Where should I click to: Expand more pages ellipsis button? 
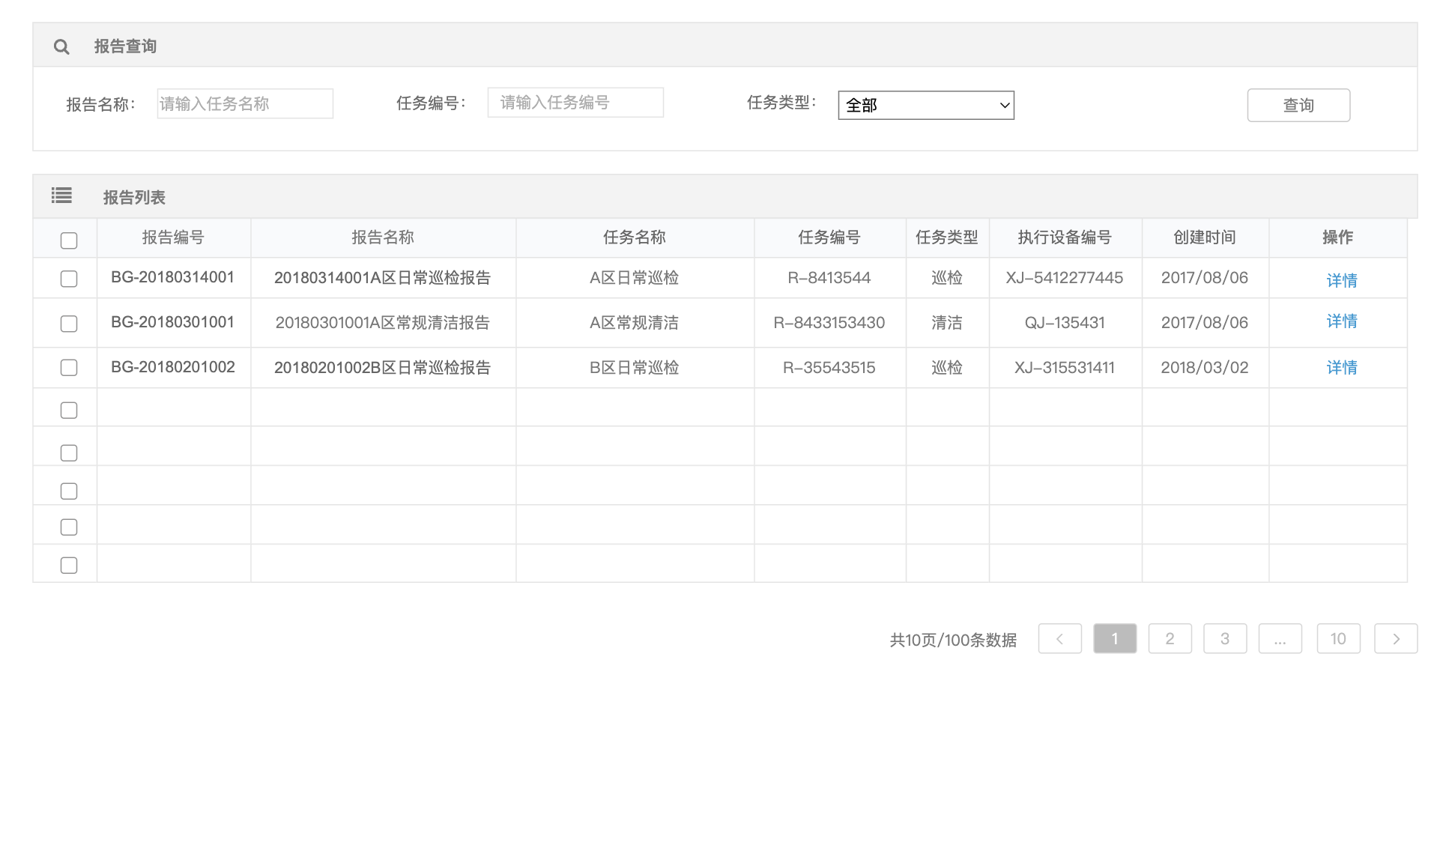click(x=1280, y=639)
